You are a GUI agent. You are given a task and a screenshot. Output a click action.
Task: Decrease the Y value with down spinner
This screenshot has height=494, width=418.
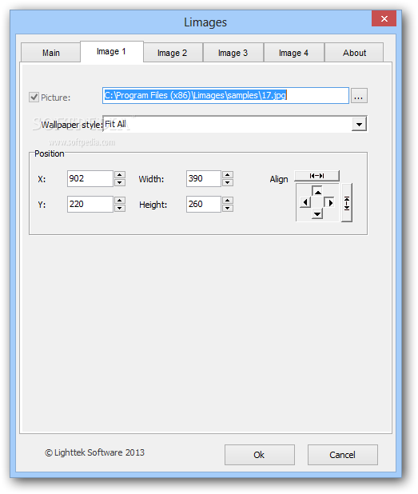pos(120,209)
